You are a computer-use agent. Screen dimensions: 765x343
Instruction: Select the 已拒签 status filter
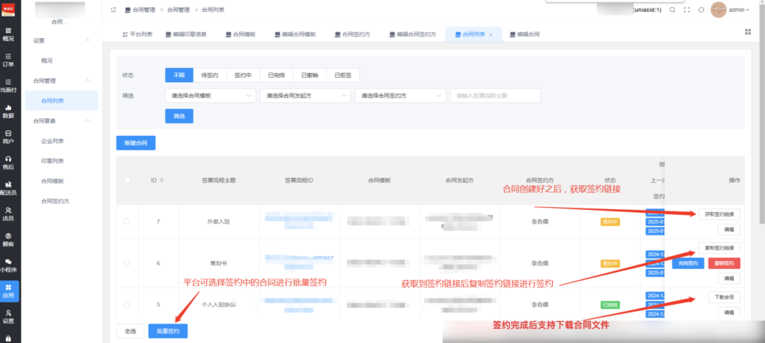pyautogui.click(x=342, y=75)
